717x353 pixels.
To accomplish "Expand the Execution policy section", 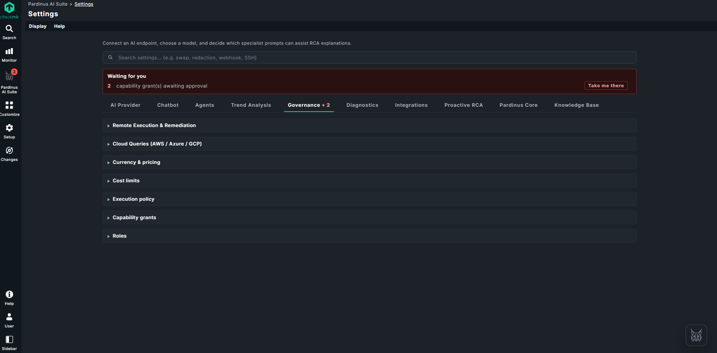I will pyautogui.click(x=369, y=199).
